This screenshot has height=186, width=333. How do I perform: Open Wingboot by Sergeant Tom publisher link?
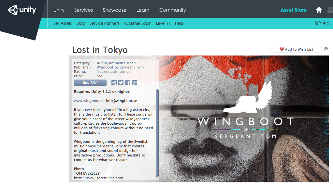pos(120,67)
